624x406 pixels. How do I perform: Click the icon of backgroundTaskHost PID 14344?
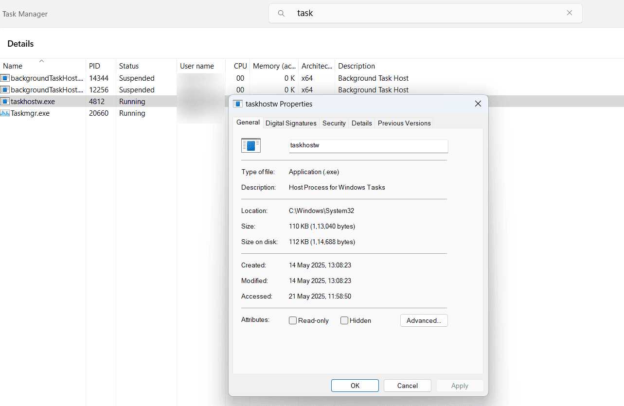pos(5,78)
